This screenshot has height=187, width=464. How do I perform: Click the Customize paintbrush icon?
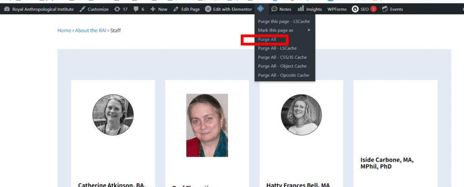point(82,9)
